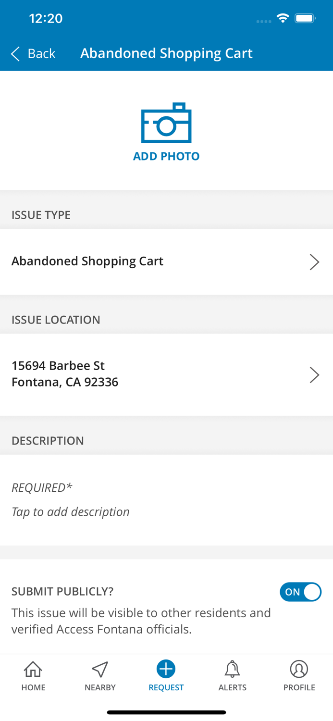The width and height of the screenshot is (333, 721).
Task: Click the ADD PHOTO label
Action: click(166, 156)
